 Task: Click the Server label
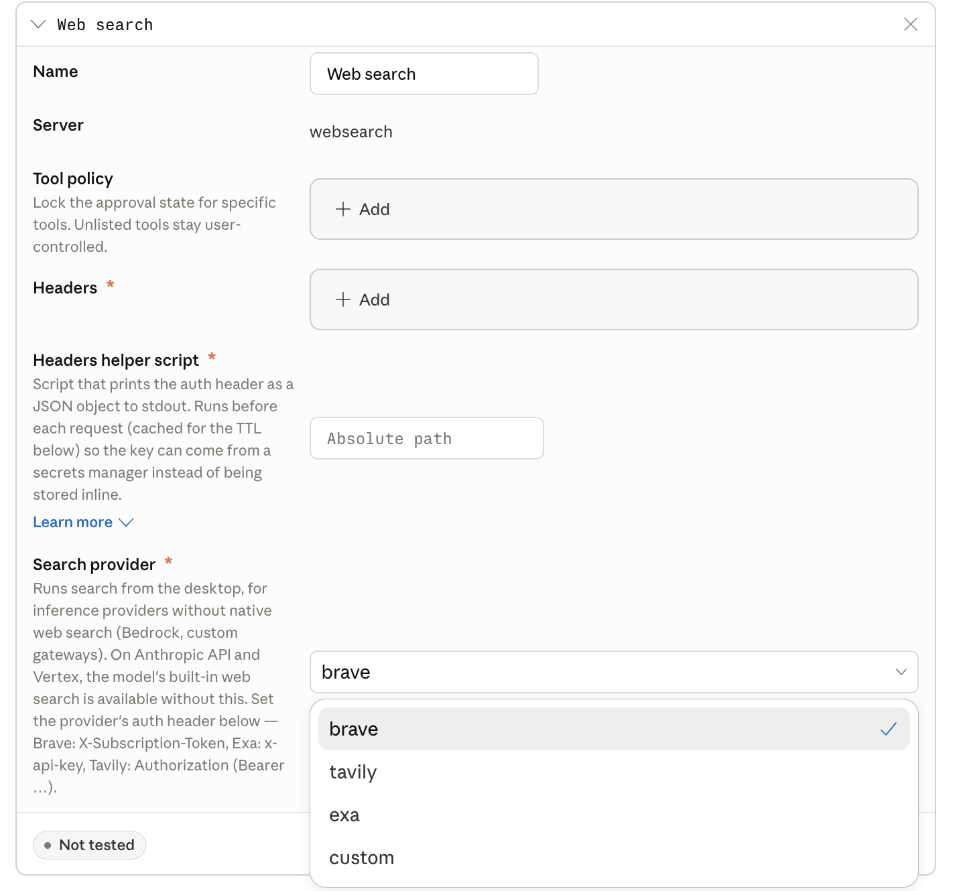pos(58,125)
